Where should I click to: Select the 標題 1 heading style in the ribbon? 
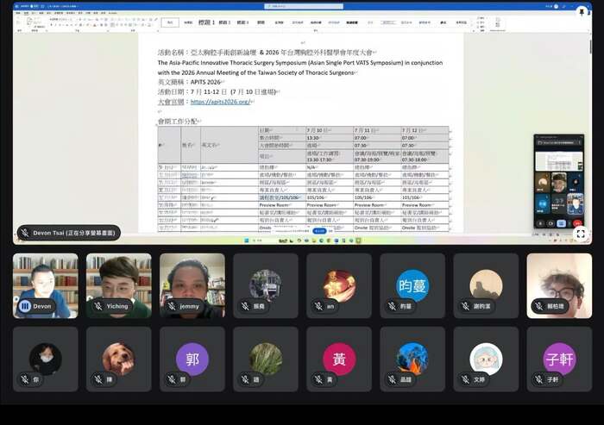[x=206, y=22]
